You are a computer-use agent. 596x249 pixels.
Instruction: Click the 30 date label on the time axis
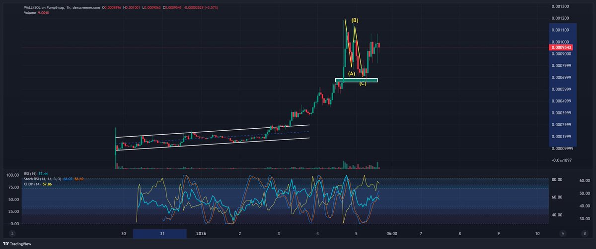pos(123,233)
